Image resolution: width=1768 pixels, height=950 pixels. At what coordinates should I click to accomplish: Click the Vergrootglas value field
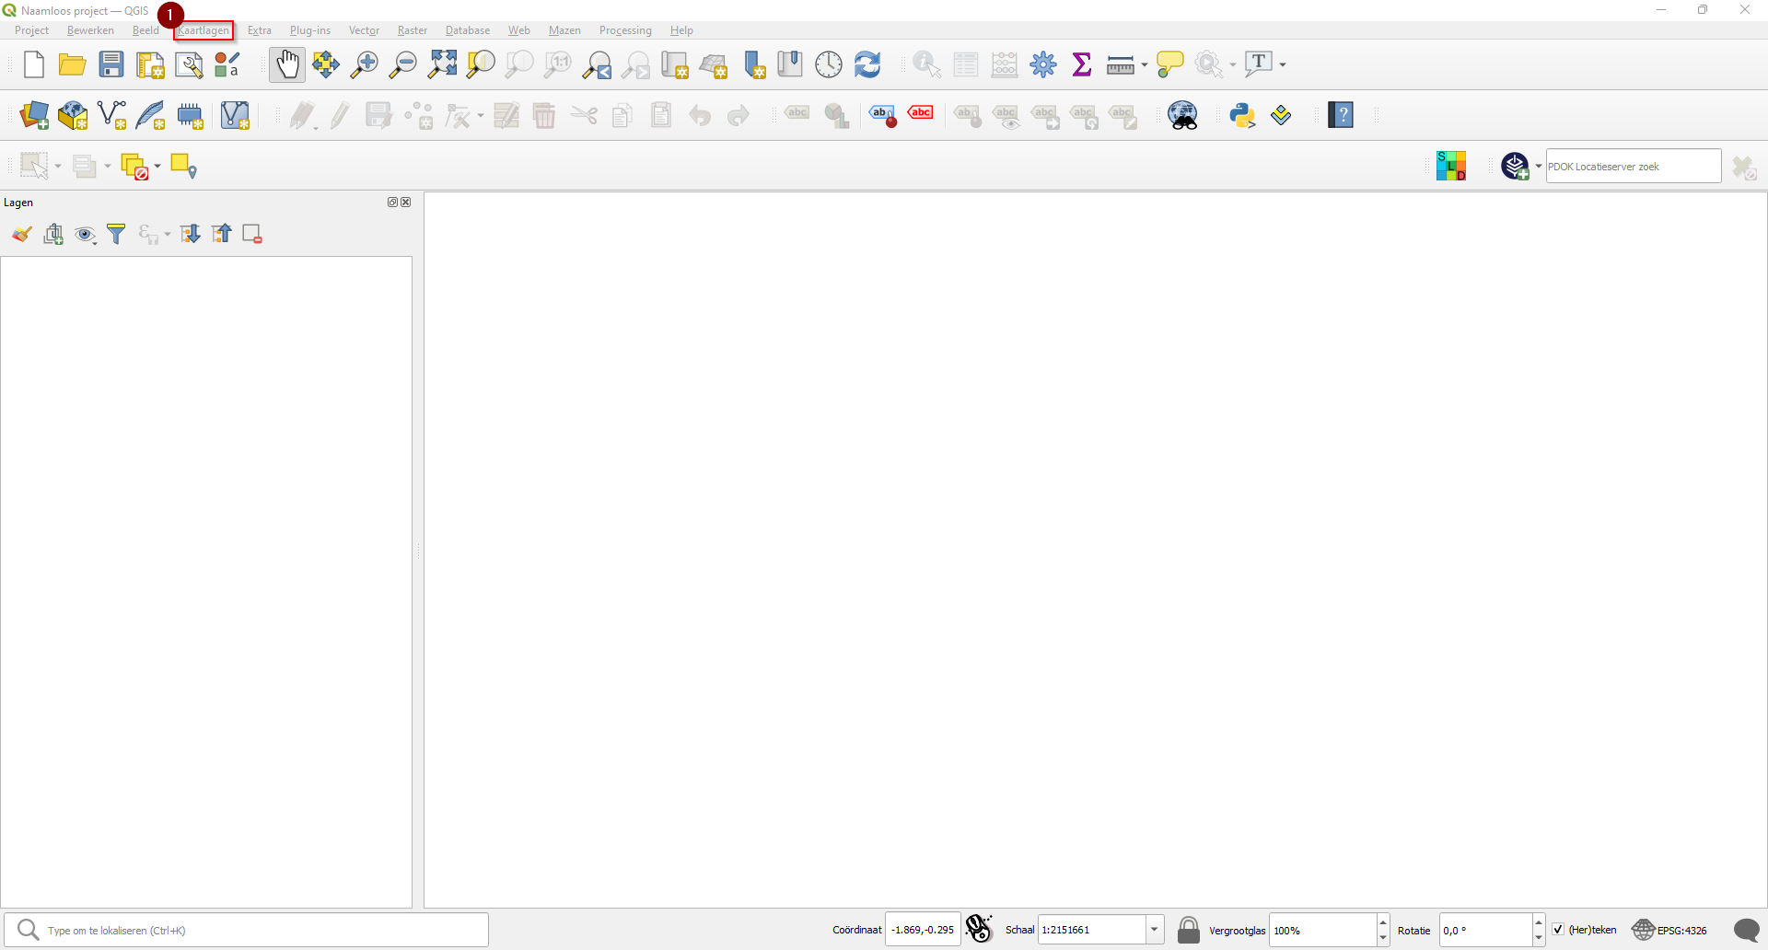[x=1323, y=930]
